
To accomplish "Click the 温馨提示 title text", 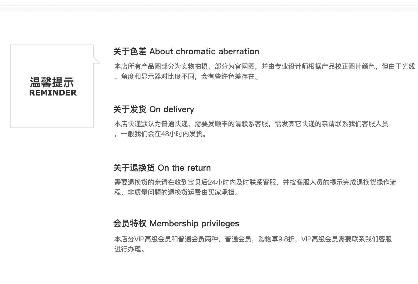I will point(52,83).
